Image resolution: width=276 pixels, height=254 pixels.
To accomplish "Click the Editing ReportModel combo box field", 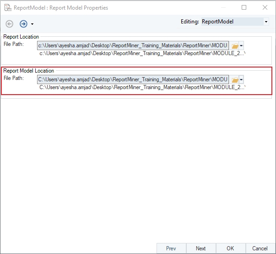I will coord(232,22).
